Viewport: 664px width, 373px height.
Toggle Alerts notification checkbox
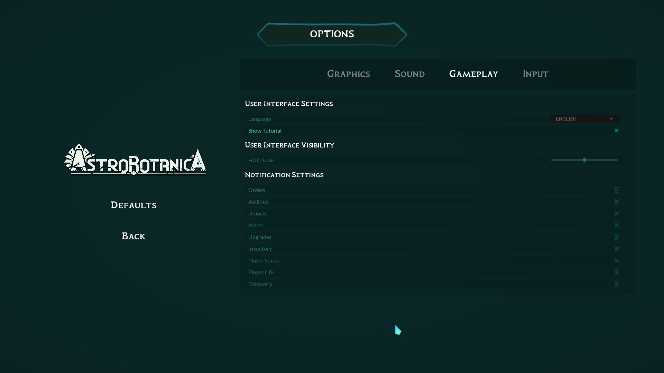tap(616, 225)
